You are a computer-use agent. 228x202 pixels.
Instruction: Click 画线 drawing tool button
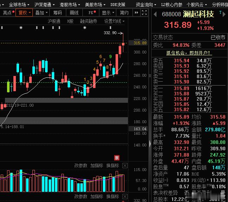(74, 13)
